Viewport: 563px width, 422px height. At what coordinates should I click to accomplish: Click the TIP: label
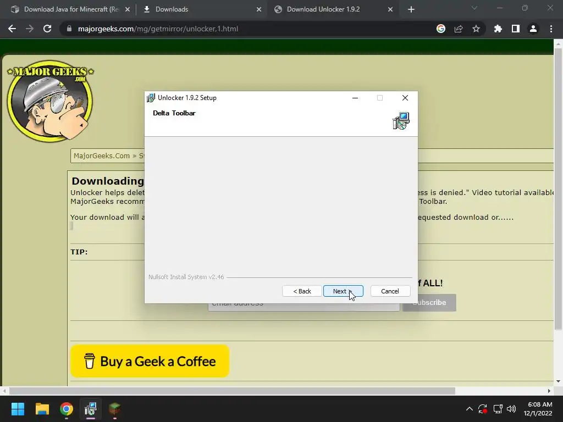(x=79, y=252)
